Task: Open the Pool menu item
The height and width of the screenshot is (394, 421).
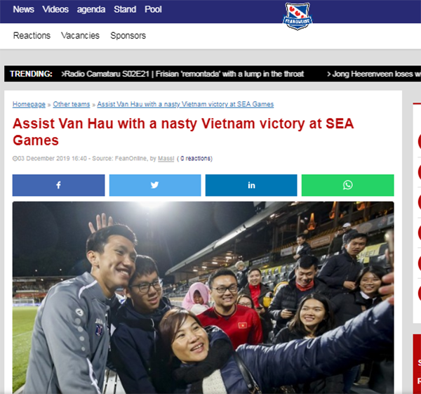Action: point(153,9)
